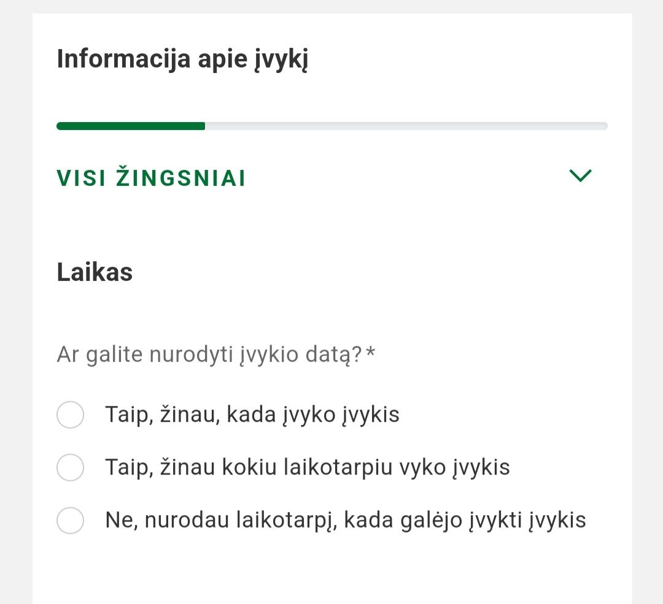Click the grey unfilled part of progress bar
Screen dimensions: 663x604
pyautogui.click(x=405, y=126)
